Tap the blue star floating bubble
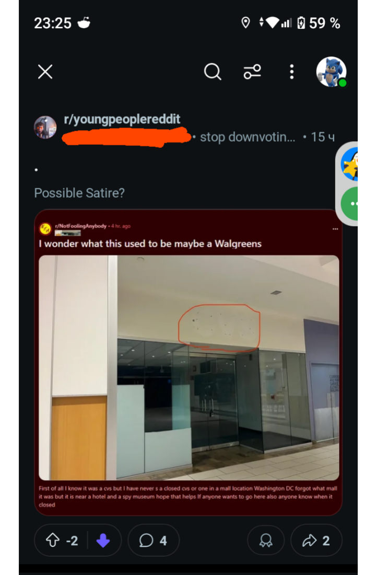Viewport: 376px width, 575px height. pyautogui.click(x=350, y=164)
